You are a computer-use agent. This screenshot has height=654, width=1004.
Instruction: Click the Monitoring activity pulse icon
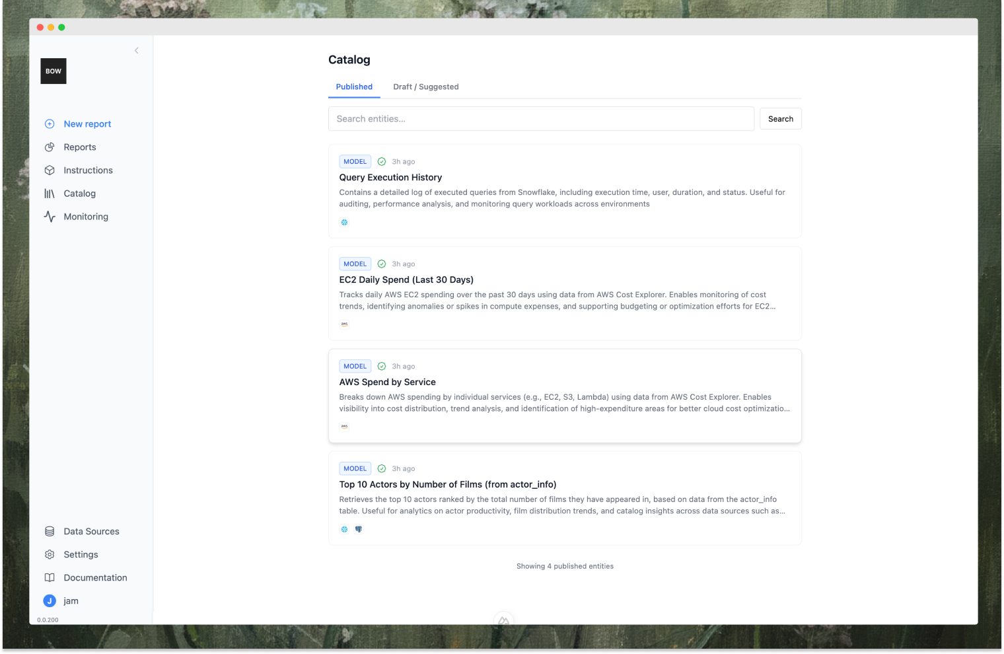click(50, 217)
